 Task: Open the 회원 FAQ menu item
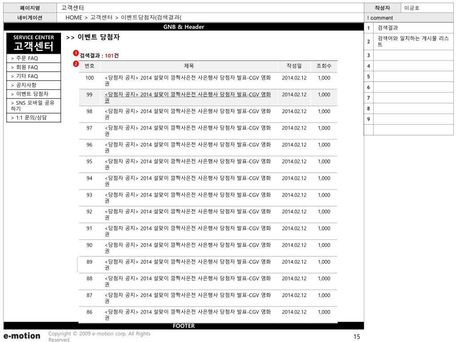33,67
